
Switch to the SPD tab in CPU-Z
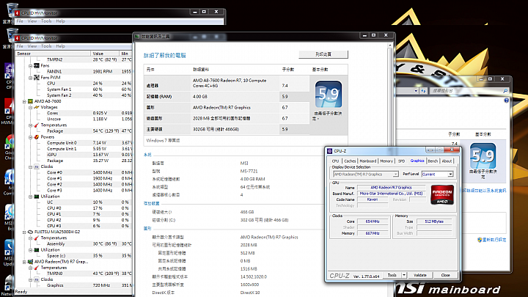(x=401, y=161)
